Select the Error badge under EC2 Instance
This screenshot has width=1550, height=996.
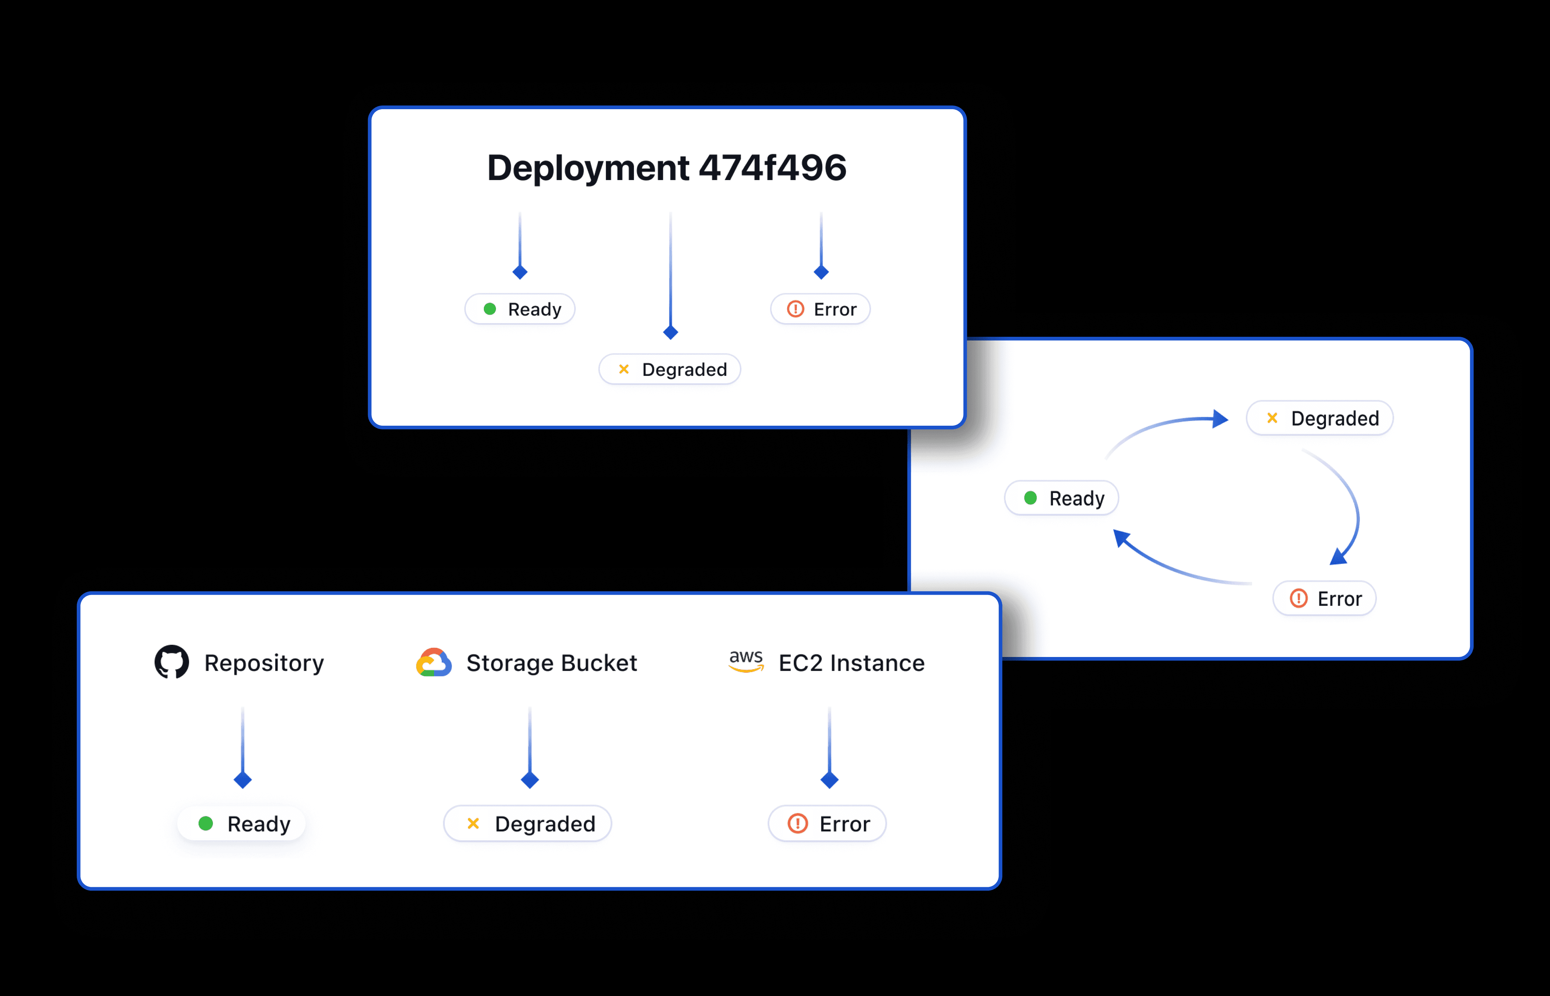827,823
